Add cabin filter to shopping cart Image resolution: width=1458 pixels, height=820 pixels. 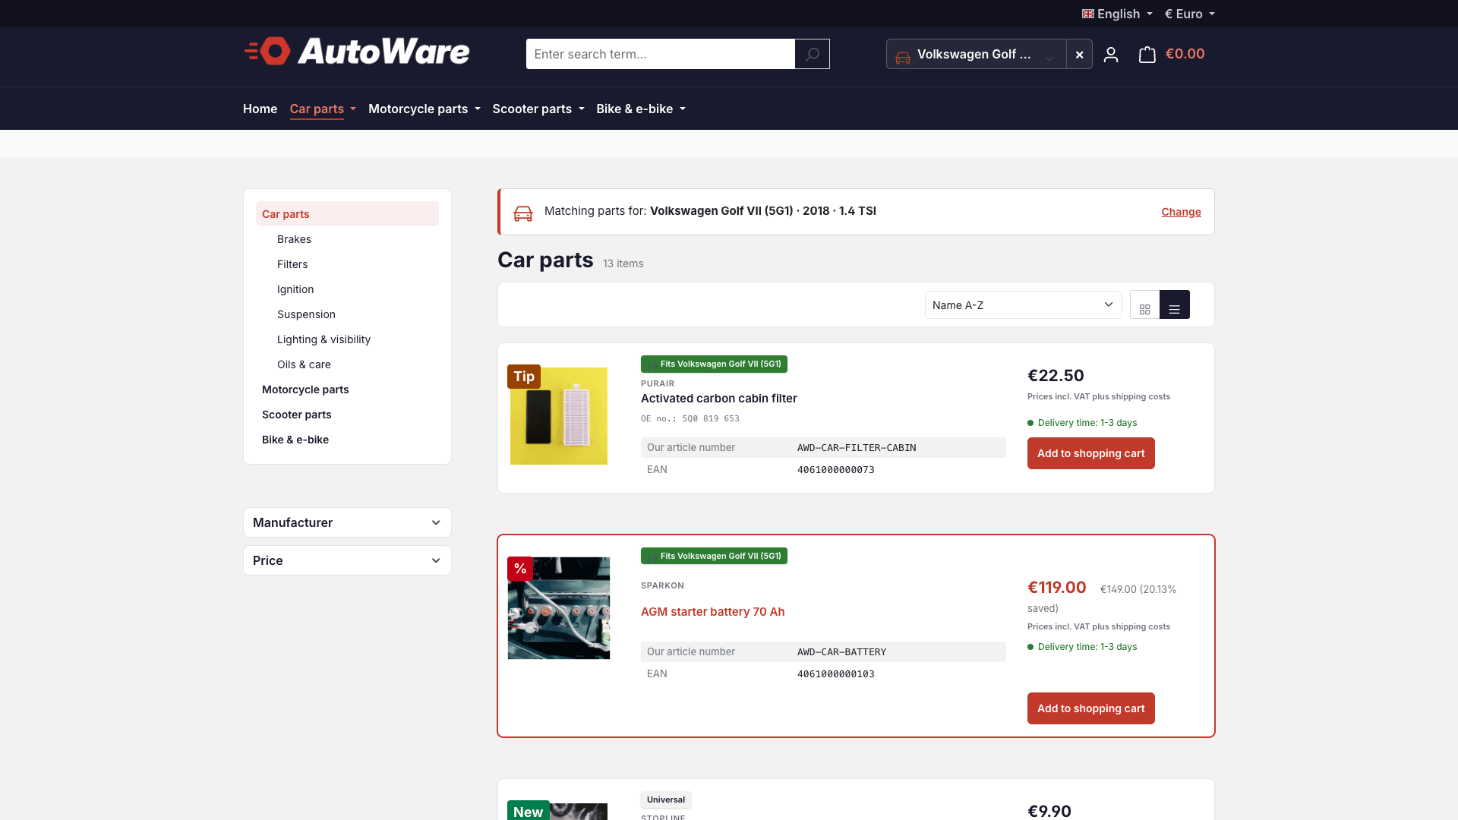(1090, 453)
